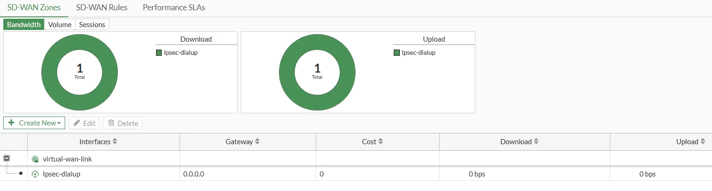This screenshot has width=712, height=191.
Task: Open the Create New dropdown
Action: 34,123
